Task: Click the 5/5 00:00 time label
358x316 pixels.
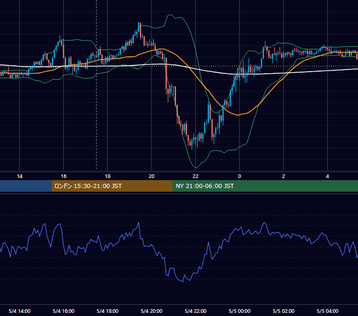Action: 240,311
